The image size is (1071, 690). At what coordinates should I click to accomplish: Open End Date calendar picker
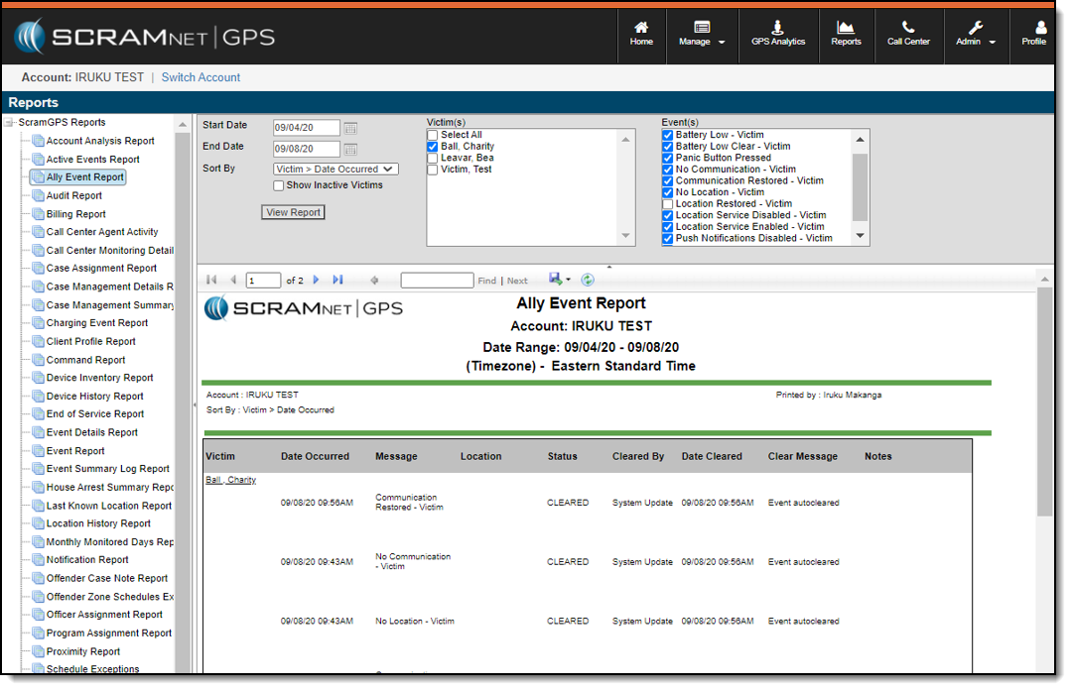click(350, 150)
